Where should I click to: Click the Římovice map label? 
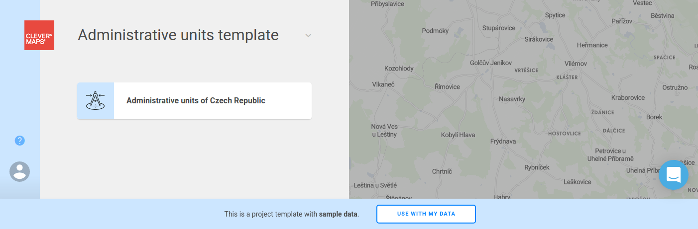(x=447, y=87)
